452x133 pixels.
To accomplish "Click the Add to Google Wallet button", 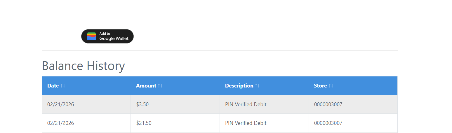I will click(107, 36).
